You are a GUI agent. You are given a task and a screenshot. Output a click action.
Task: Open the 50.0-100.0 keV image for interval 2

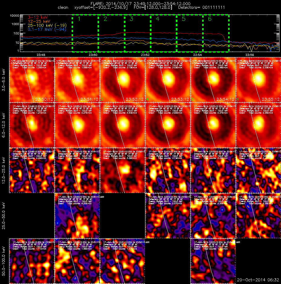click(77, 261)
